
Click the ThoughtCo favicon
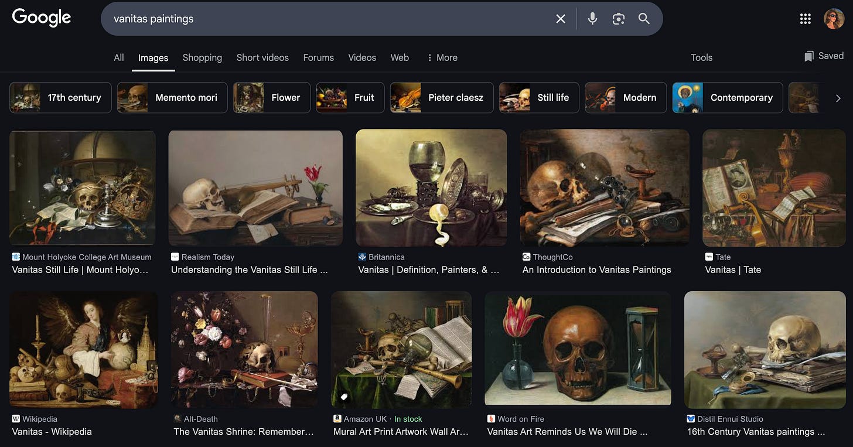[526, 257]
